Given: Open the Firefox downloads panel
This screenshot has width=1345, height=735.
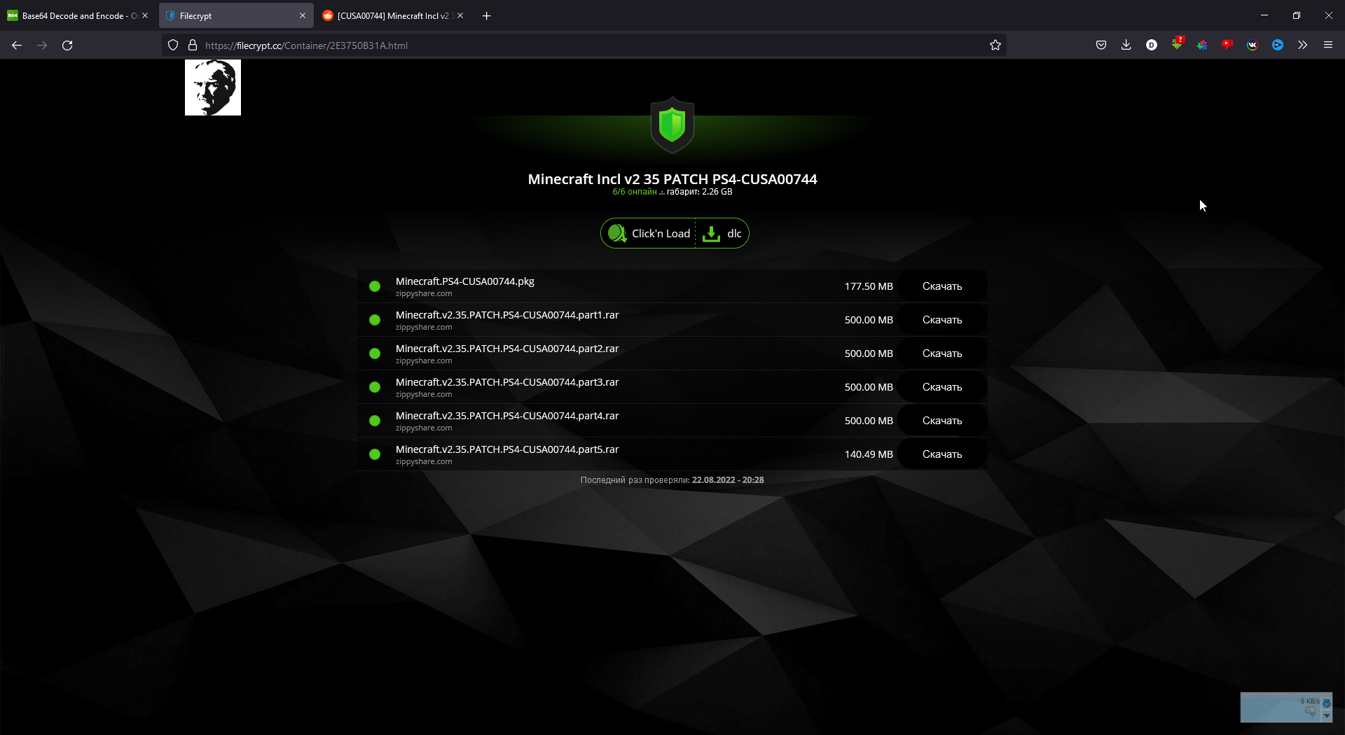Looking at the screenshot, I should coord(1126,45).
